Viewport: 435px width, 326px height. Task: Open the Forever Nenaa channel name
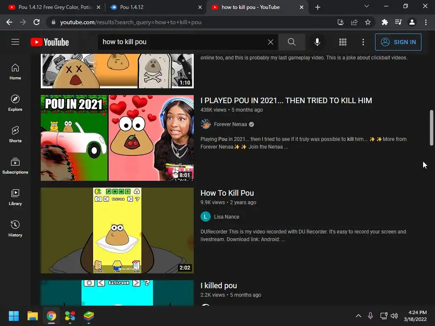pos(230,124)
